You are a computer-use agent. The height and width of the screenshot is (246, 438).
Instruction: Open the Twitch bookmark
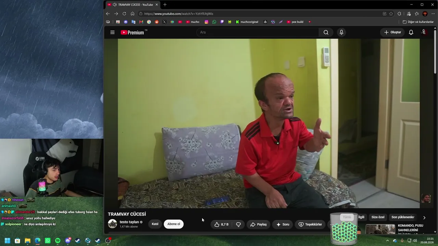222,22
